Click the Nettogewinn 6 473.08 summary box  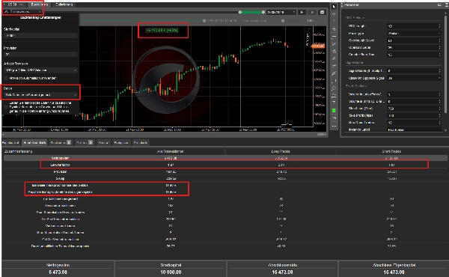pos(58,269)
